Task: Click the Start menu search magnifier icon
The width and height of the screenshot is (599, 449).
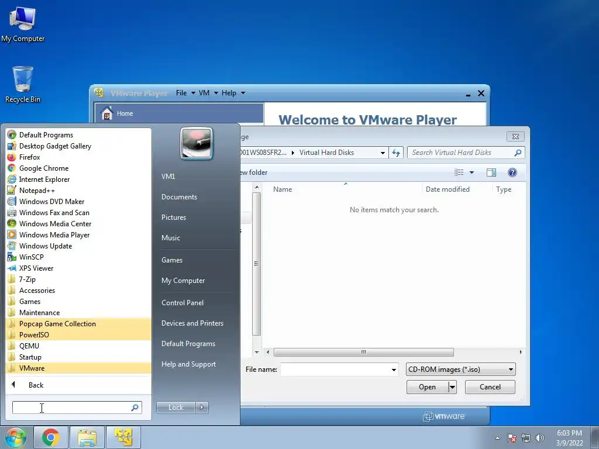Action: (x=135, y=407)
